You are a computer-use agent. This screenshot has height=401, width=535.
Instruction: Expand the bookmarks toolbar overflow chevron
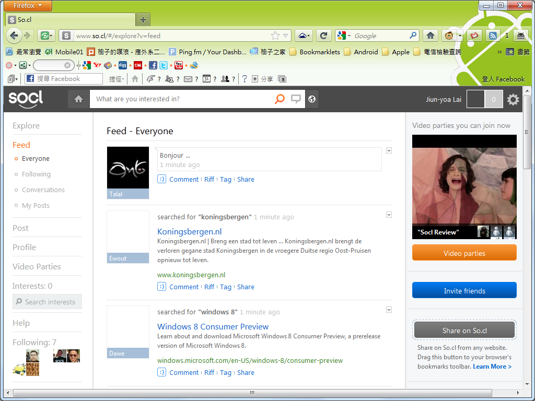(499, 52)
